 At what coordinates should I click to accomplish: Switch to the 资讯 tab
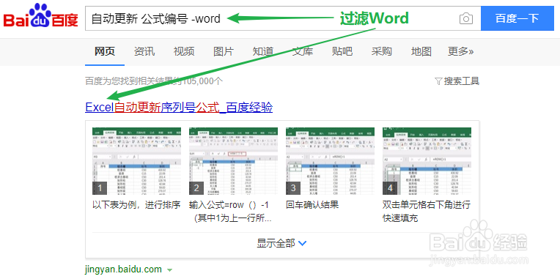click(x=144, y=51)
